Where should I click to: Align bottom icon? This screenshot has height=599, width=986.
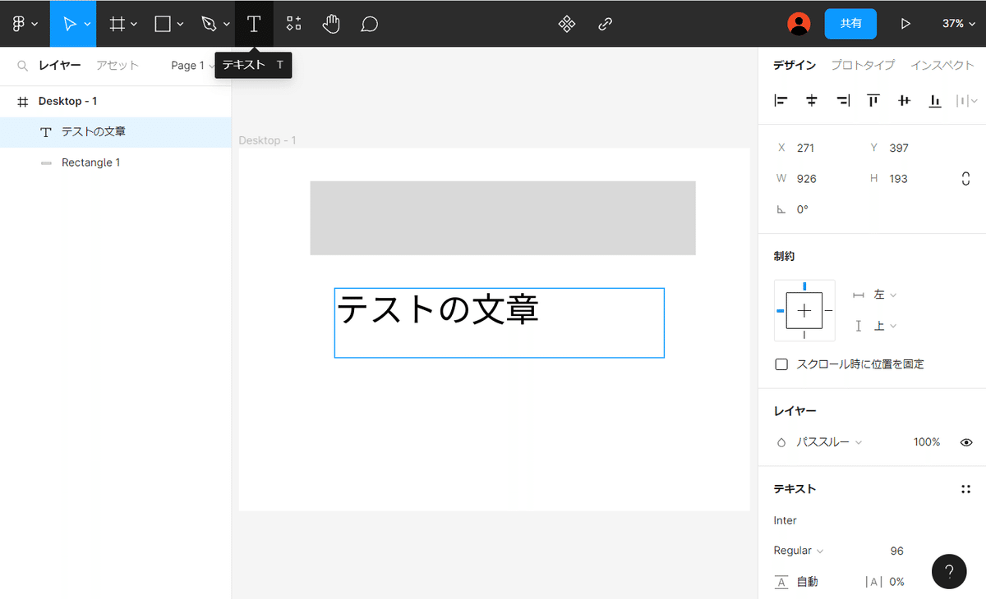(935, 101)
